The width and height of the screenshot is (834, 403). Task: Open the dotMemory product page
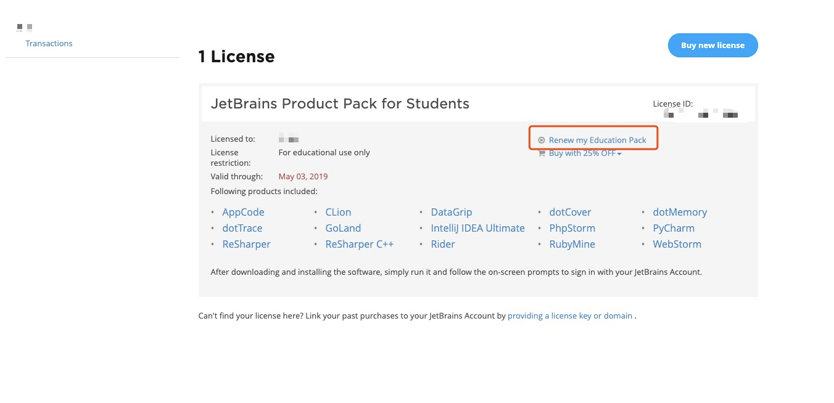tap(679, 212)
